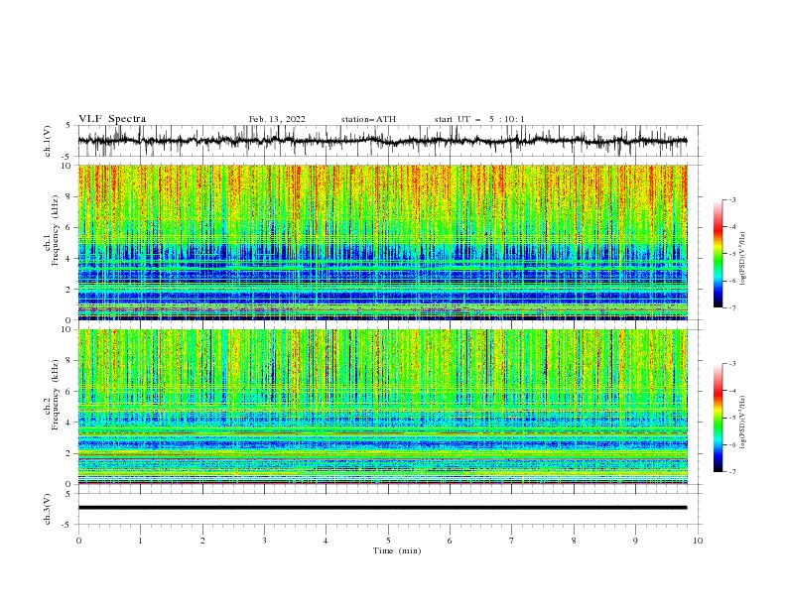Click the "4" kHz tick on ch.2 frequency axis
786x607 pixels.
(68, 423)
